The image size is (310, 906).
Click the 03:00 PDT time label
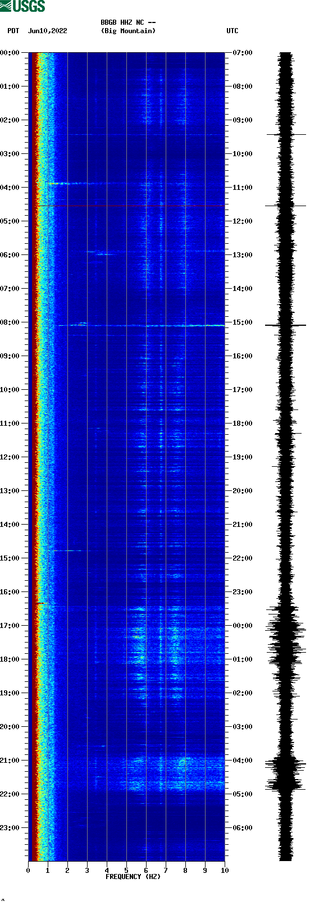(10, 154)
